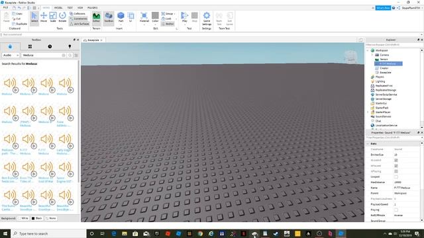Insert a new Part

pos(121,16)
